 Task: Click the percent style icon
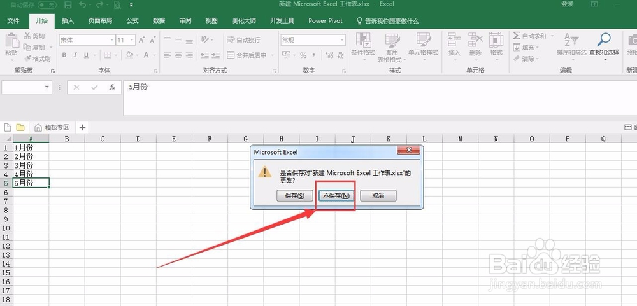[303, 55]
